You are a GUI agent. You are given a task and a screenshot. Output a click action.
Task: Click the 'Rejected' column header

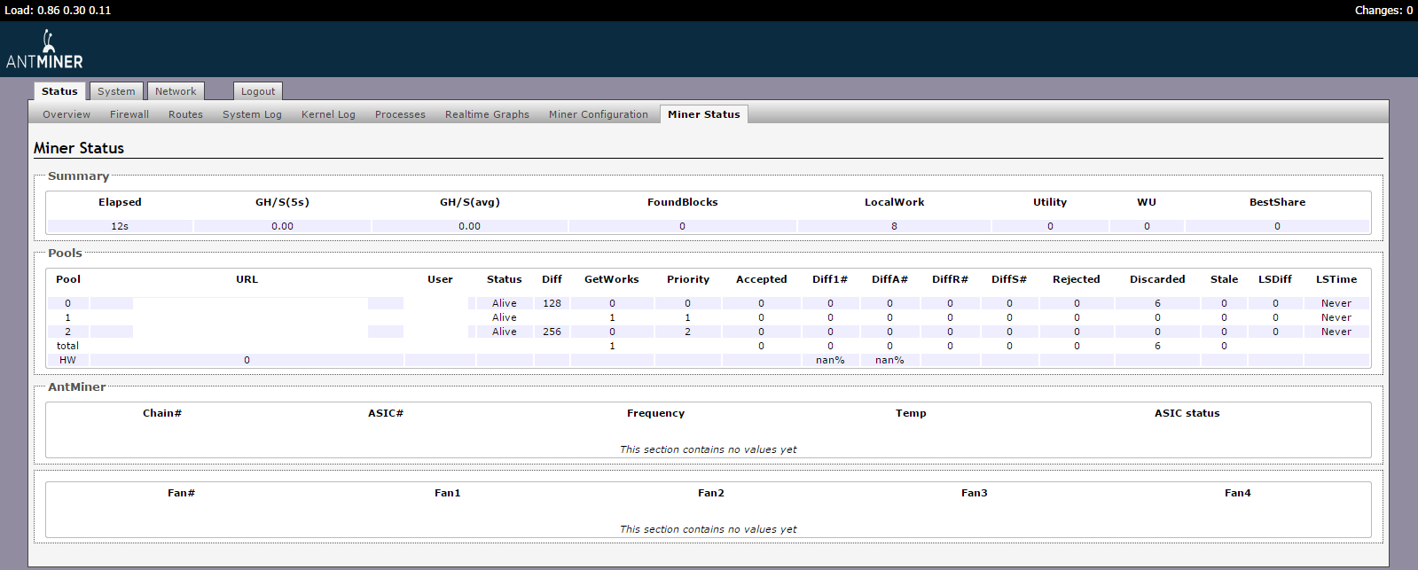coord(1077,279)
